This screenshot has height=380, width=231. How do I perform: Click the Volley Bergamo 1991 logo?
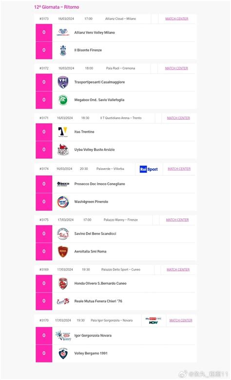click(63, 353)
